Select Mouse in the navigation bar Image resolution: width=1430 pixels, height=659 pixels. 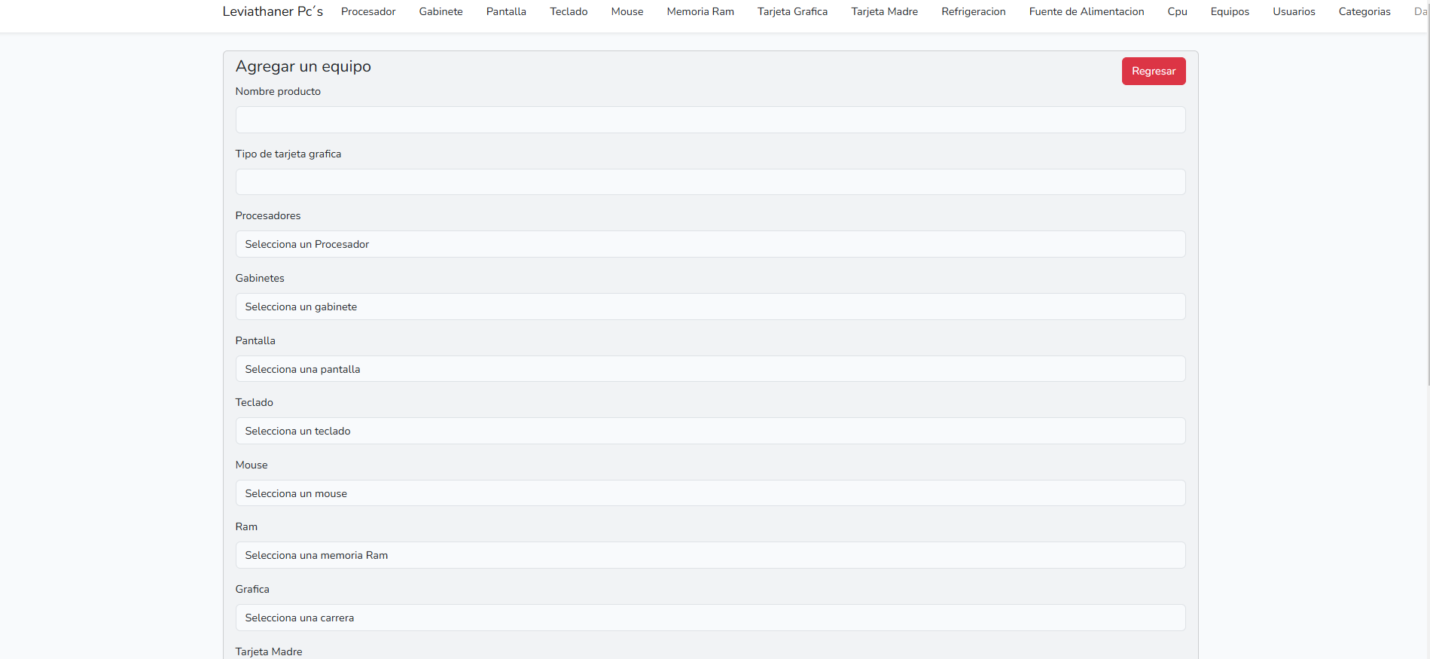pyautogui.click(x=627, y=11)
